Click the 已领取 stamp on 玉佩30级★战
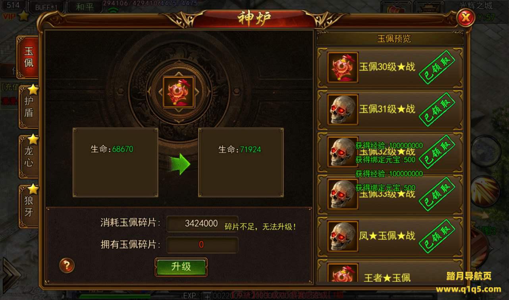Screen dimensions: 509x300 pyautogui.click(x=437, y=67)
